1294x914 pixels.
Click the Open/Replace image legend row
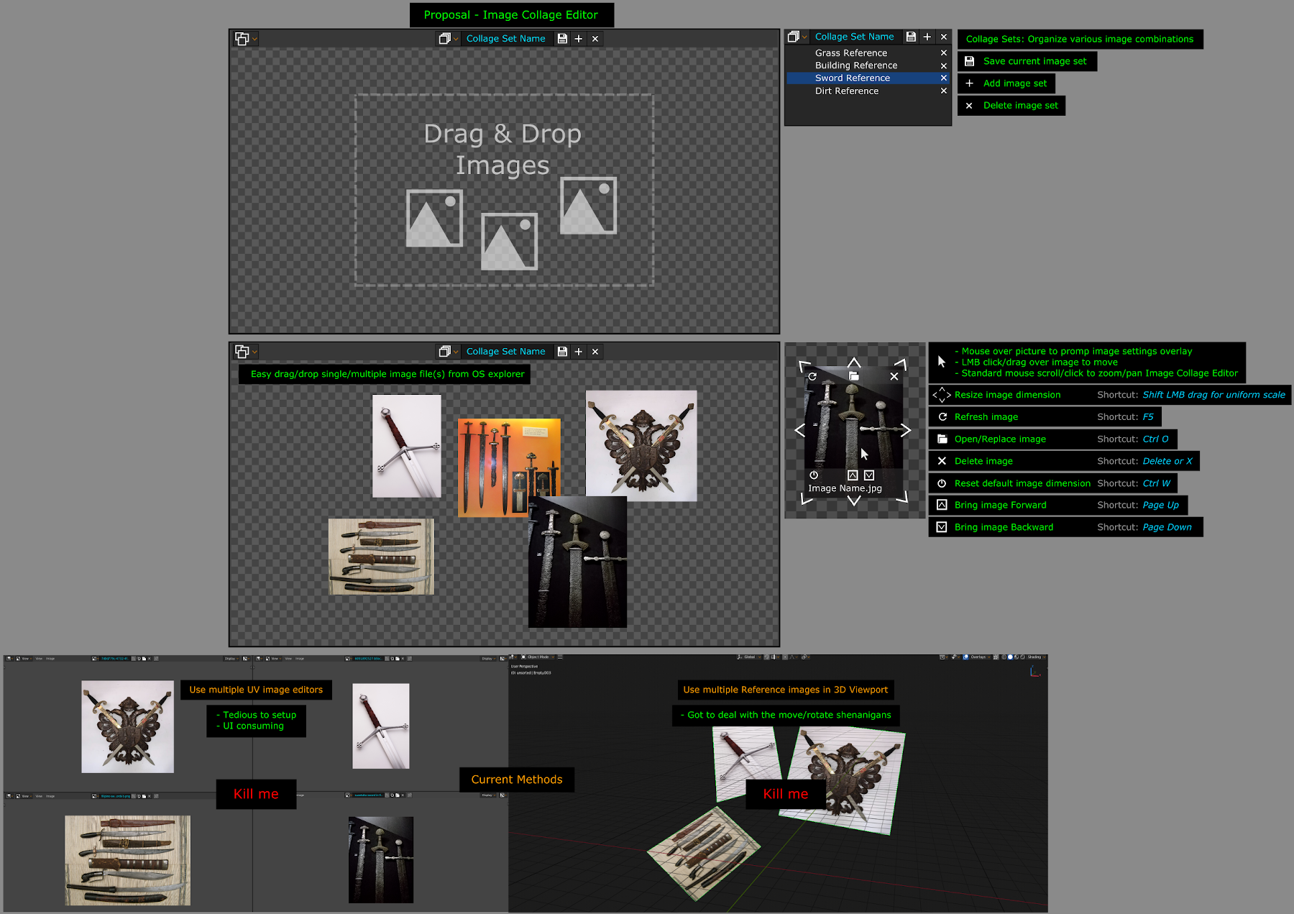coord(1052,439)
